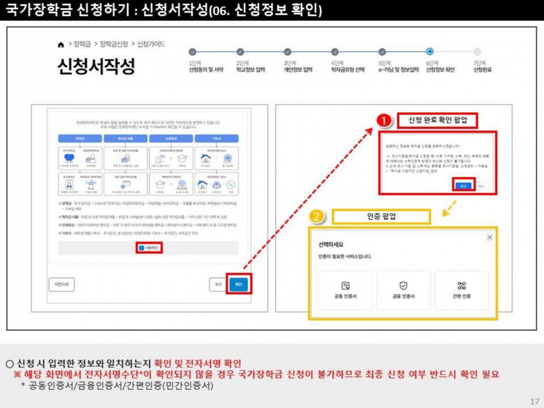Click the step 7 신청완료 circle
This screenshot has height=408, width=544.
pos(477,52)
